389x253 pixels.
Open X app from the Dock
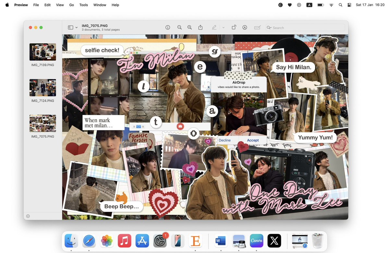pyautogui.click(x=274, y=241)
